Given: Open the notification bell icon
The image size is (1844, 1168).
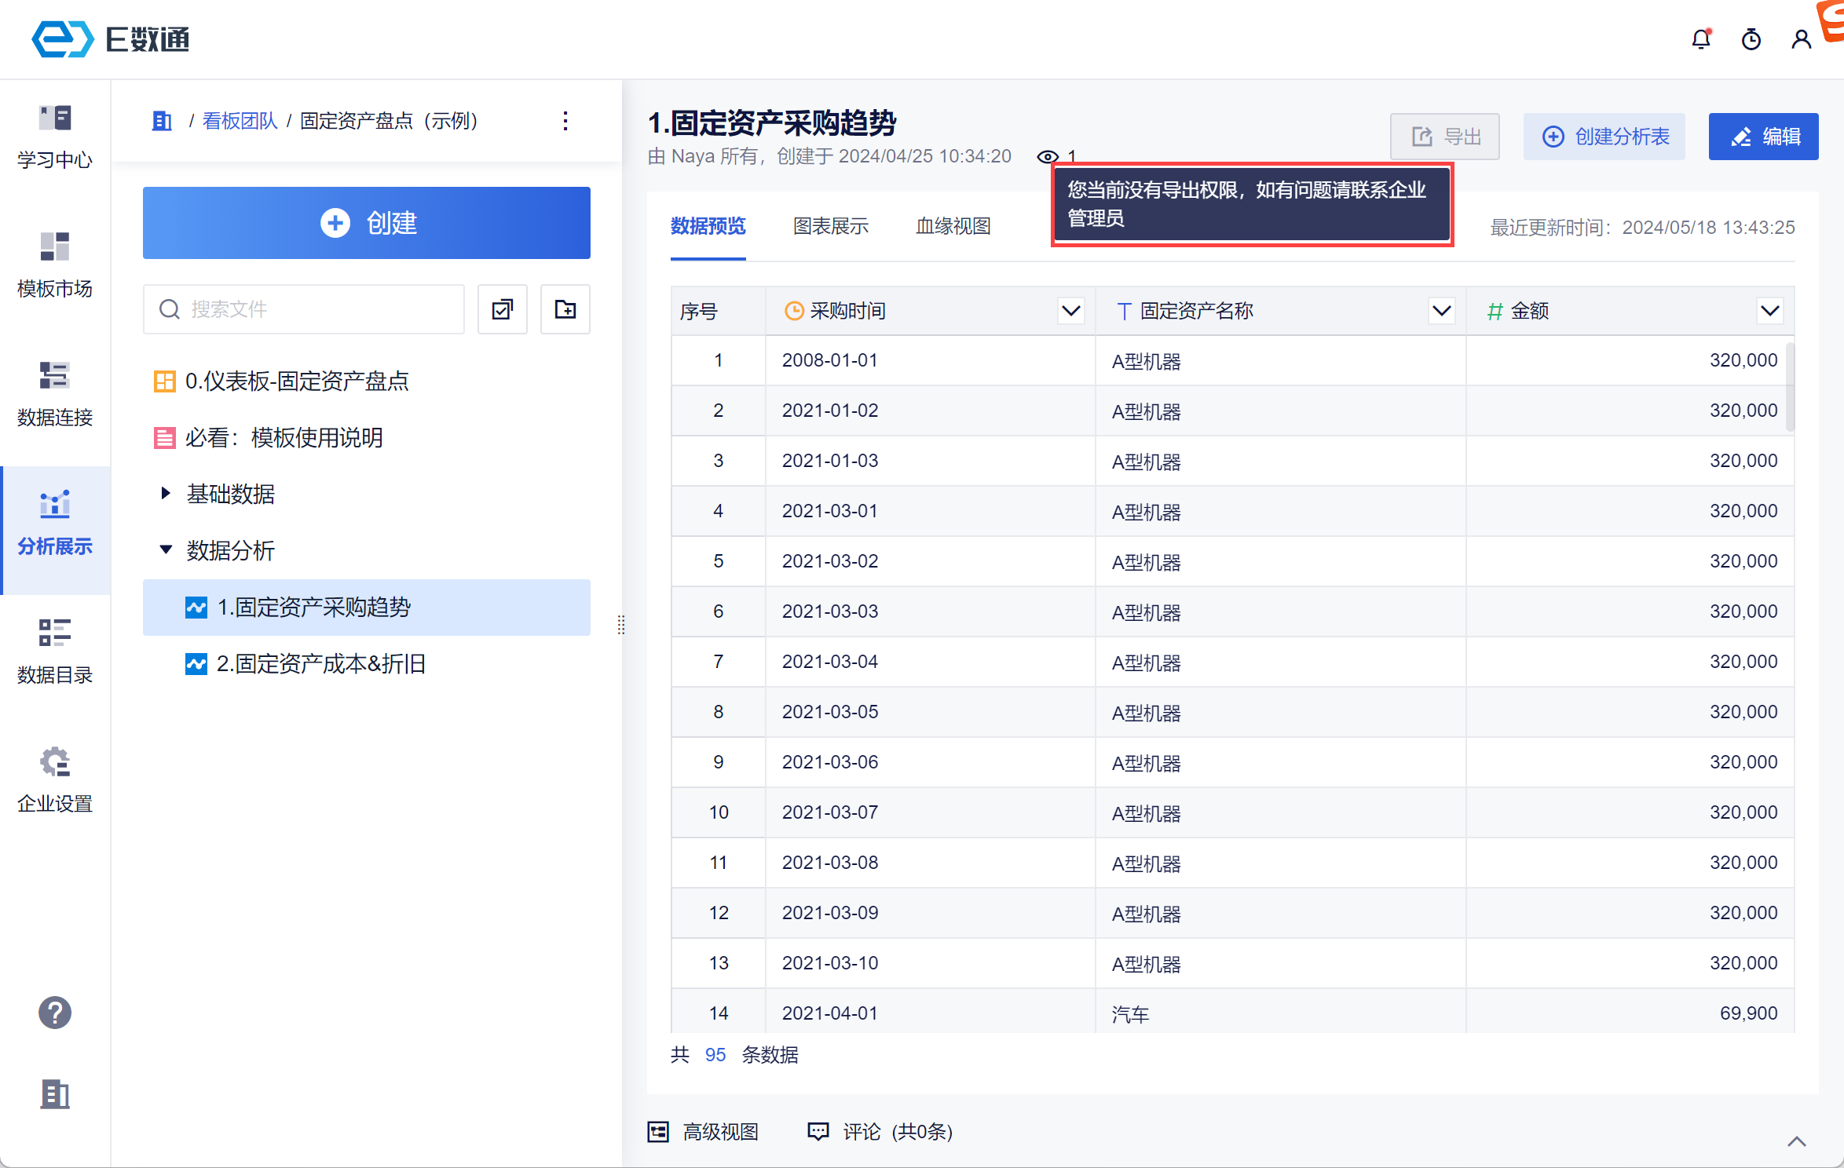Looking at the screenshot, I should [x=1701, y=39].
